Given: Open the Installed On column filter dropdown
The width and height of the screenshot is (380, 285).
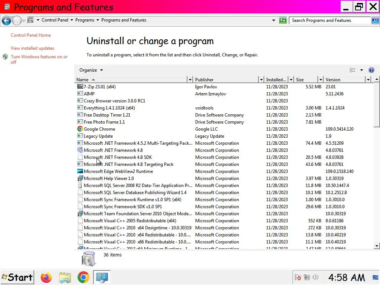Looking at the screenshot, I should click(291, 79).
